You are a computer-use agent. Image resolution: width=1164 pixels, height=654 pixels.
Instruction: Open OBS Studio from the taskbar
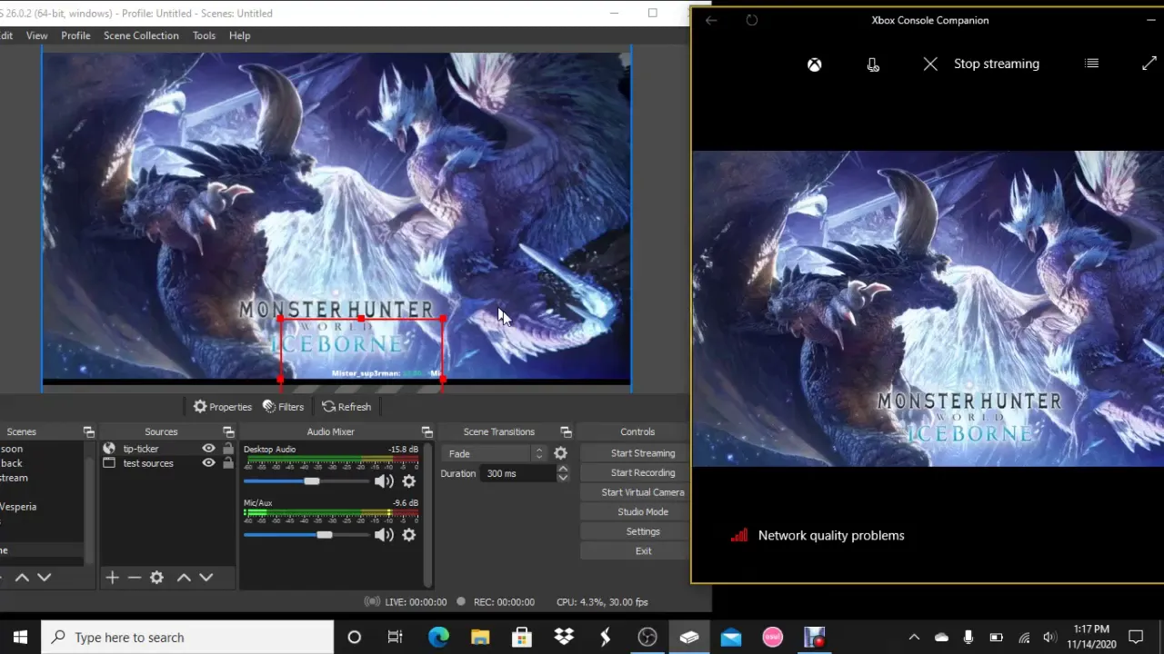tap(647, 638)
